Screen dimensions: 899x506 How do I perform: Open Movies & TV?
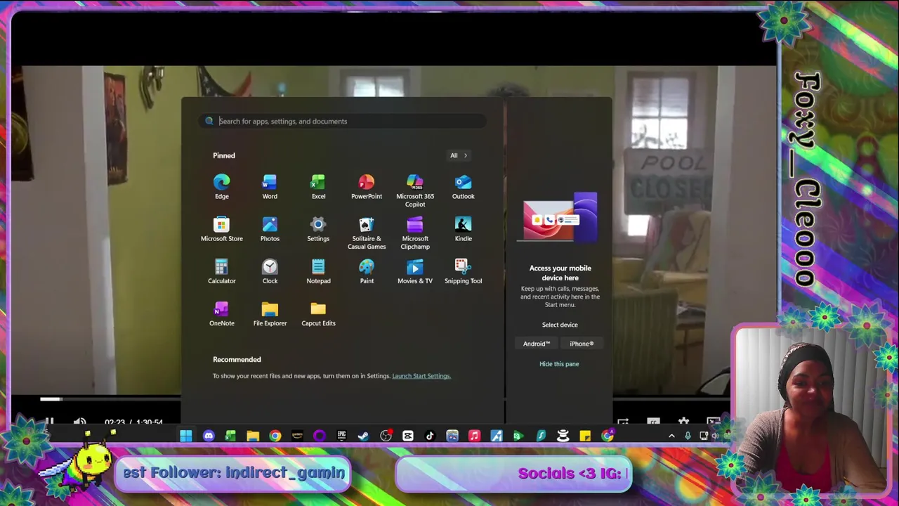415,272
